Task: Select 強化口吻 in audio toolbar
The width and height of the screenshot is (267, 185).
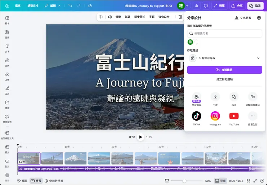Action: pyautogui.click(x=164, y=17)
